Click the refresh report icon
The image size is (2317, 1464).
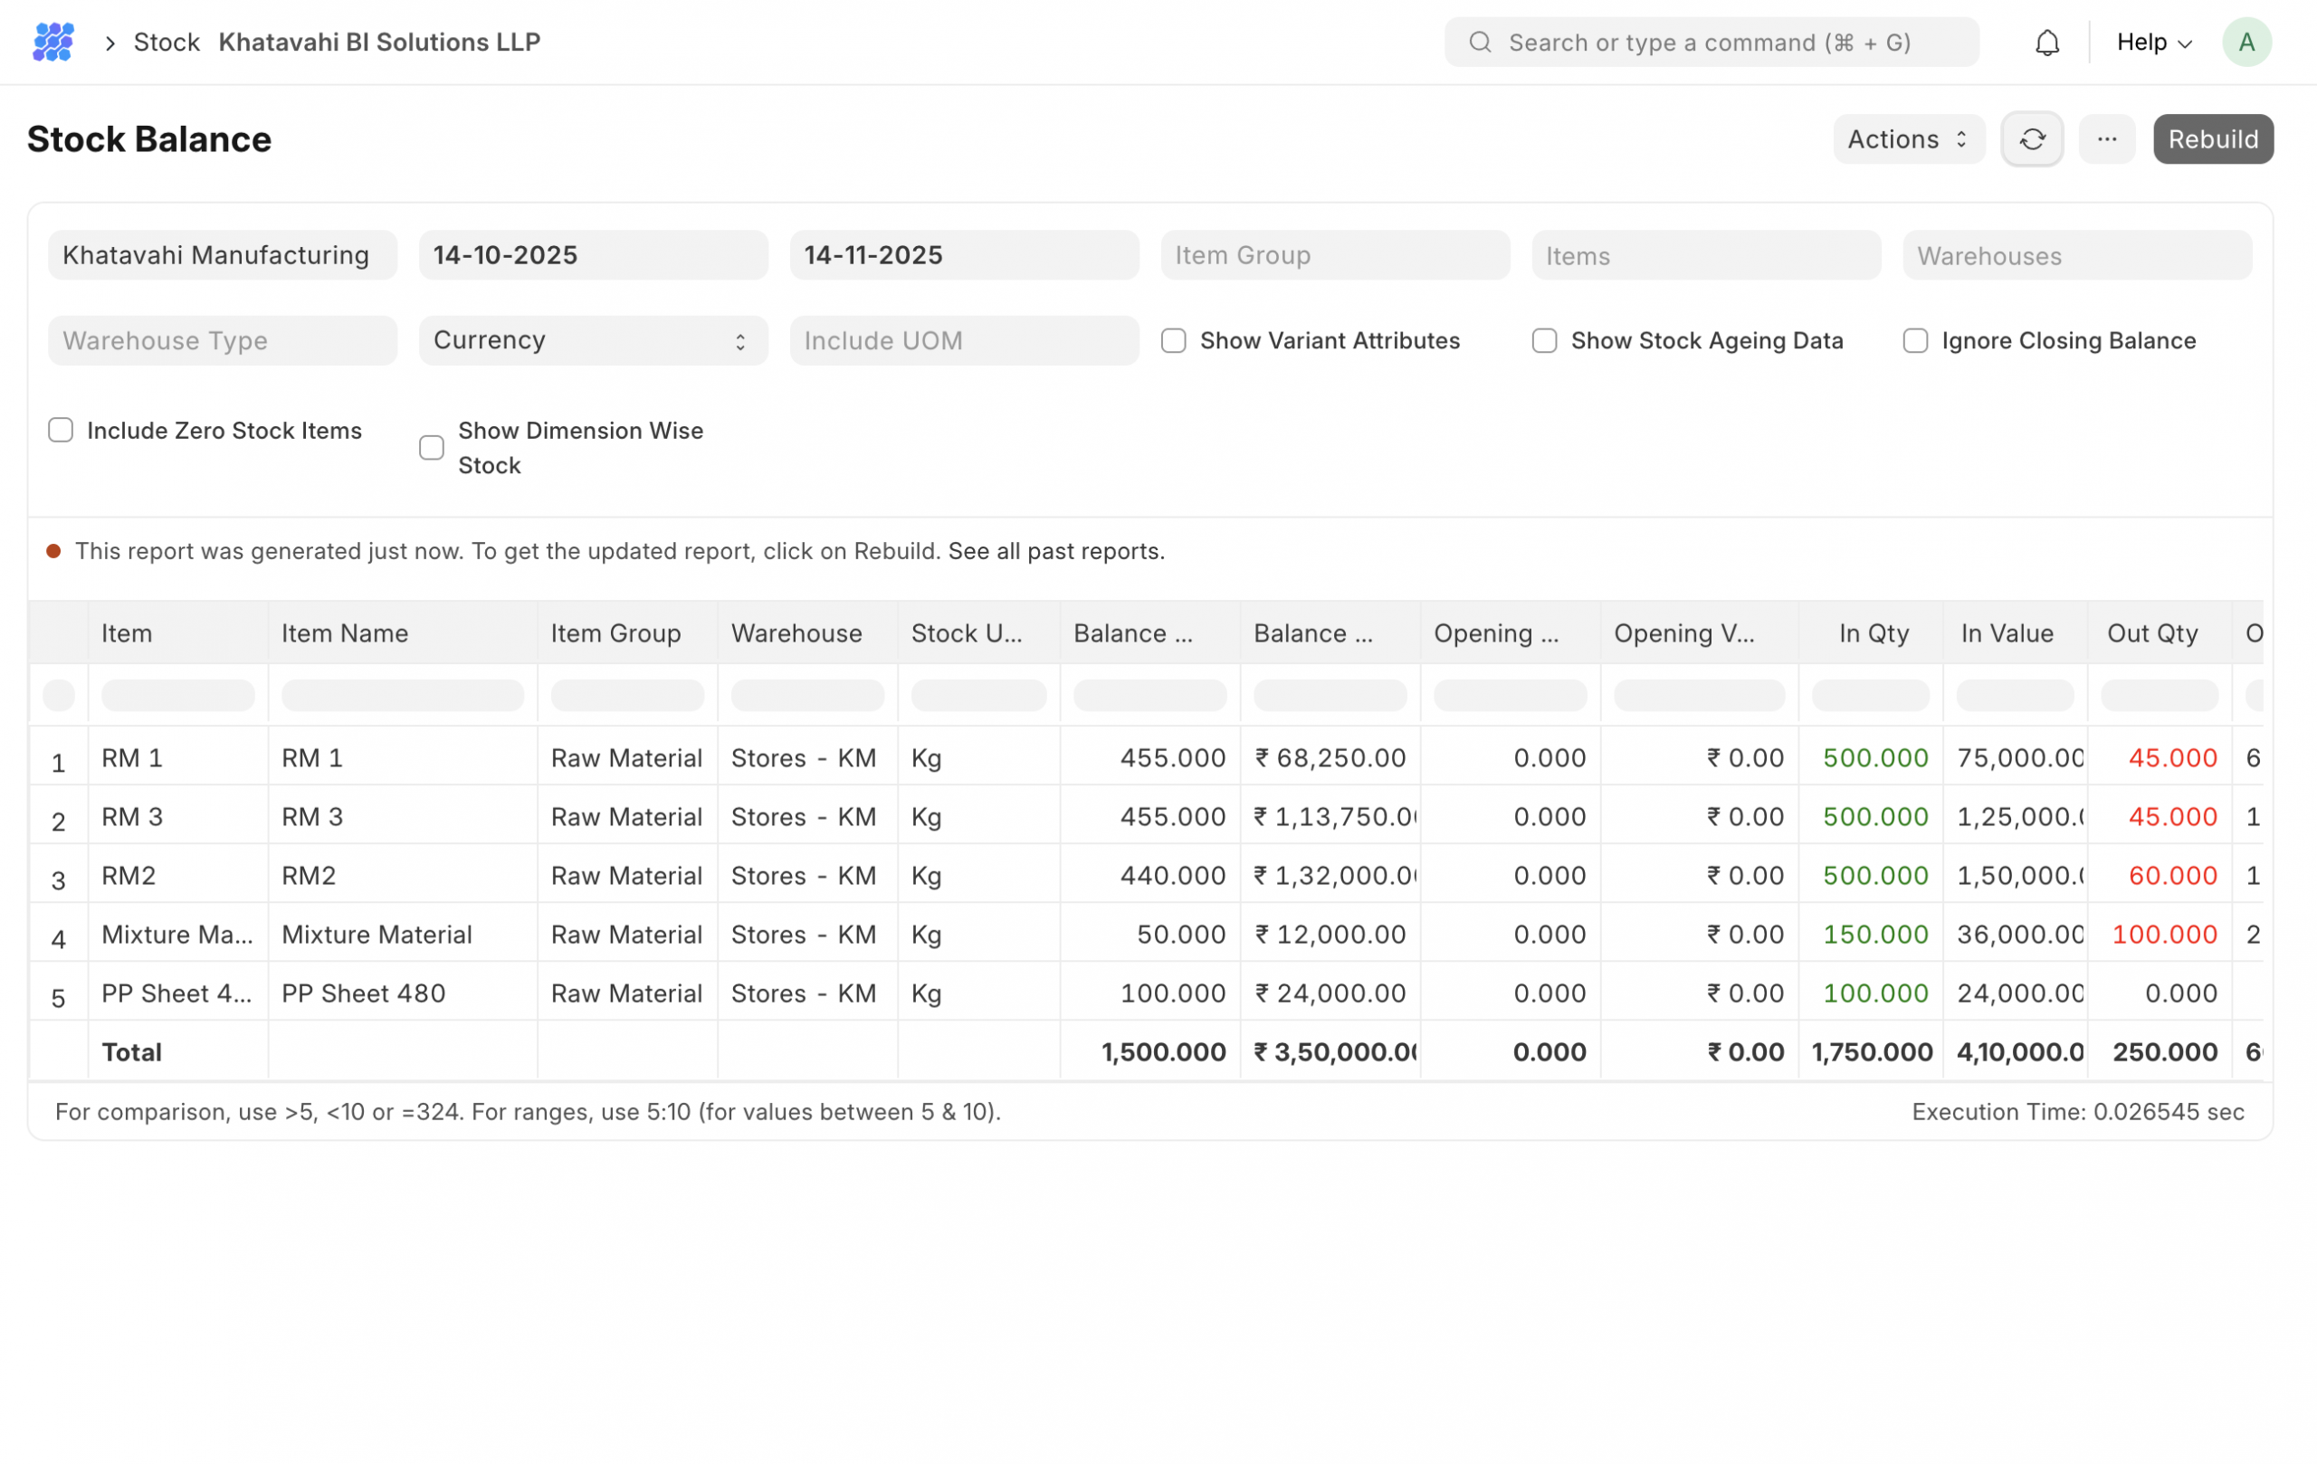click(x=2031, y=139)
